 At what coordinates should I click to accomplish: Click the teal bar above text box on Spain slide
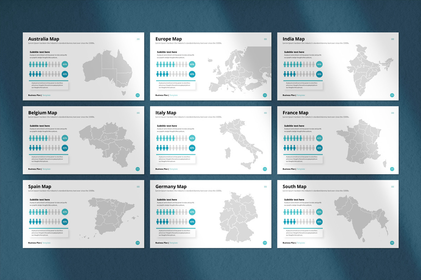(x=48, y=228)
